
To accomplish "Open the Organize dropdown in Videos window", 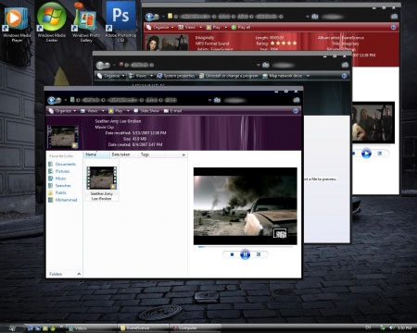I will 63,111.
